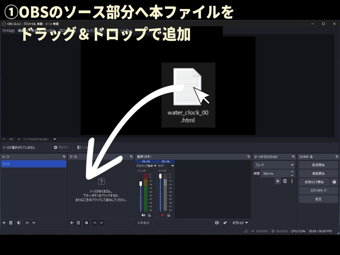
Task: Open advanced audio properties gears icon
Action: click(x=225, y=223)
